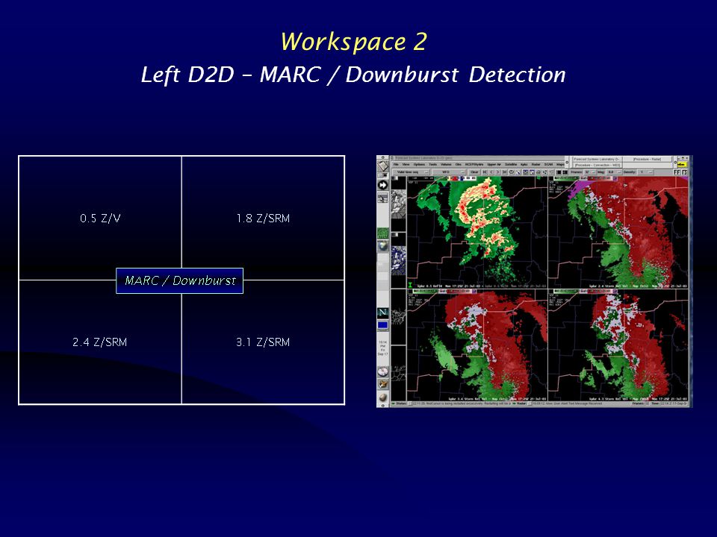Viewport: 717px width, 537px height.
Task: Switch to Procedure - Convection - WES button
Action: point(597,165)
